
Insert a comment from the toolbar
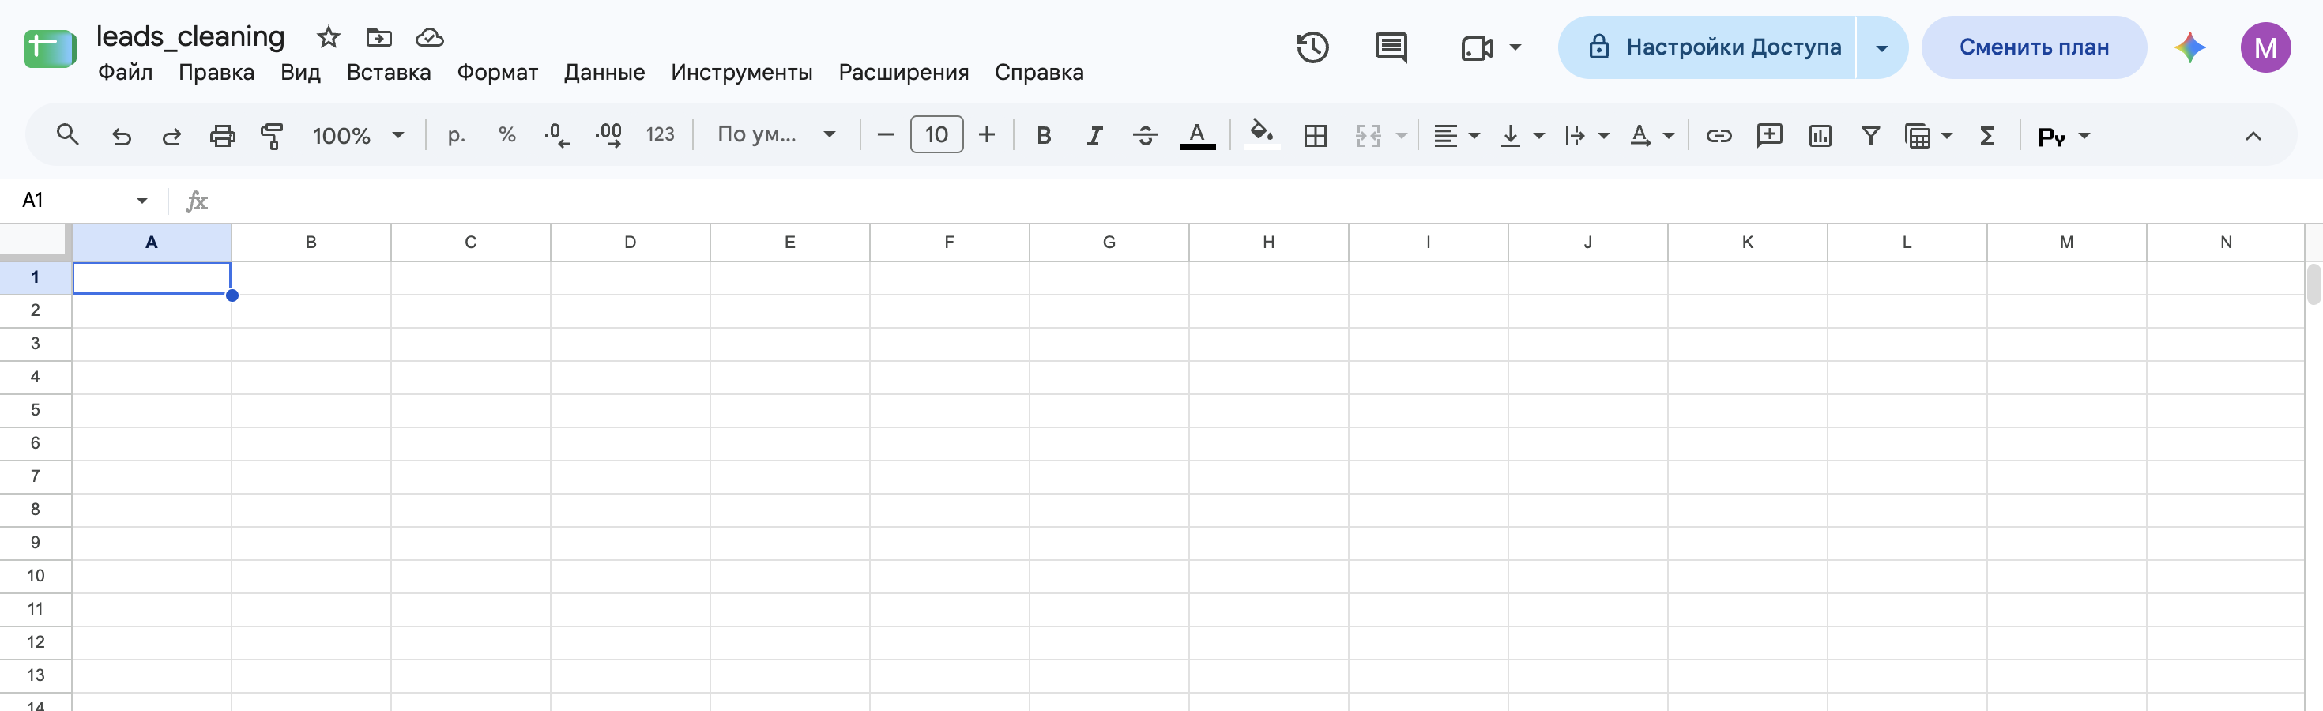[x=1769, y=135]
